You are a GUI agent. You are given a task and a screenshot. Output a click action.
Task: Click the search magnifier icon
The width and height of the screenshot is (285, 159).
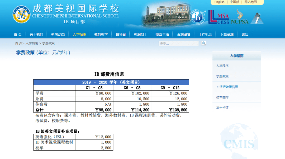pyautogui.click(x=203, y=43)
